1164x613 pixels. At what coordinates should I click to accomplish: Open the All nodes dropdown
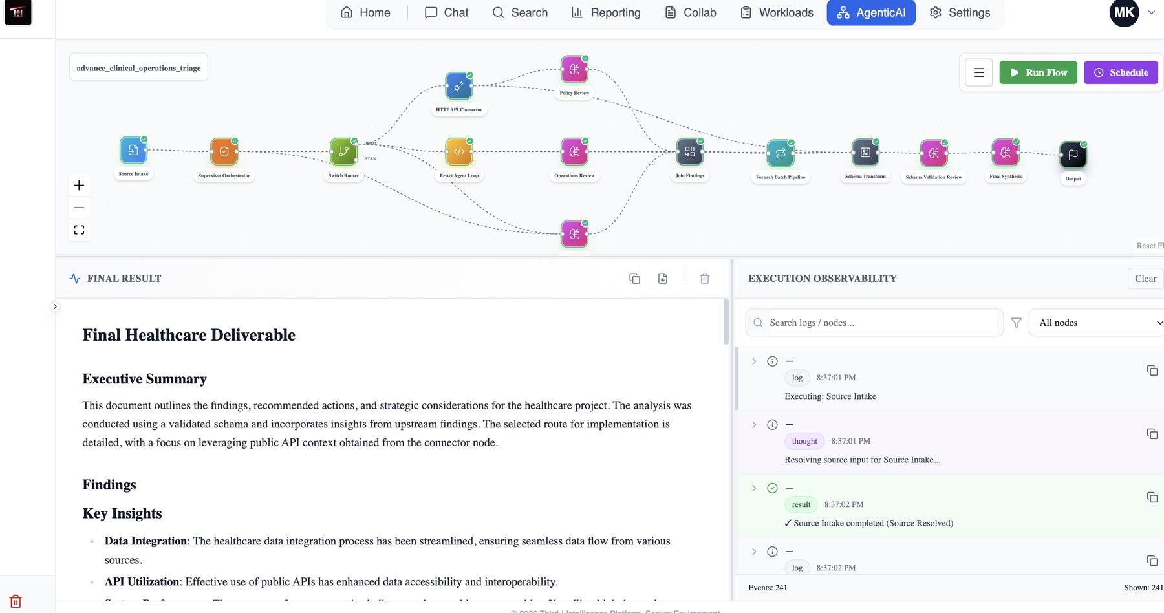point(1097,323)
